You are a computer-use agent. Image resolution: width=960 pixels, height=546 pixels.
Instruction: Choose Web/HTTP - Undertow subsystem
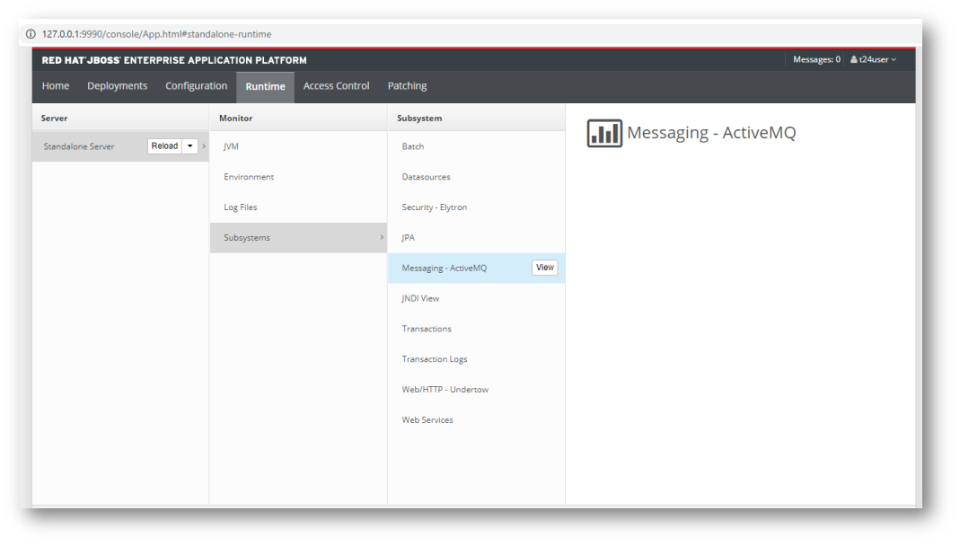click(445, 390)
